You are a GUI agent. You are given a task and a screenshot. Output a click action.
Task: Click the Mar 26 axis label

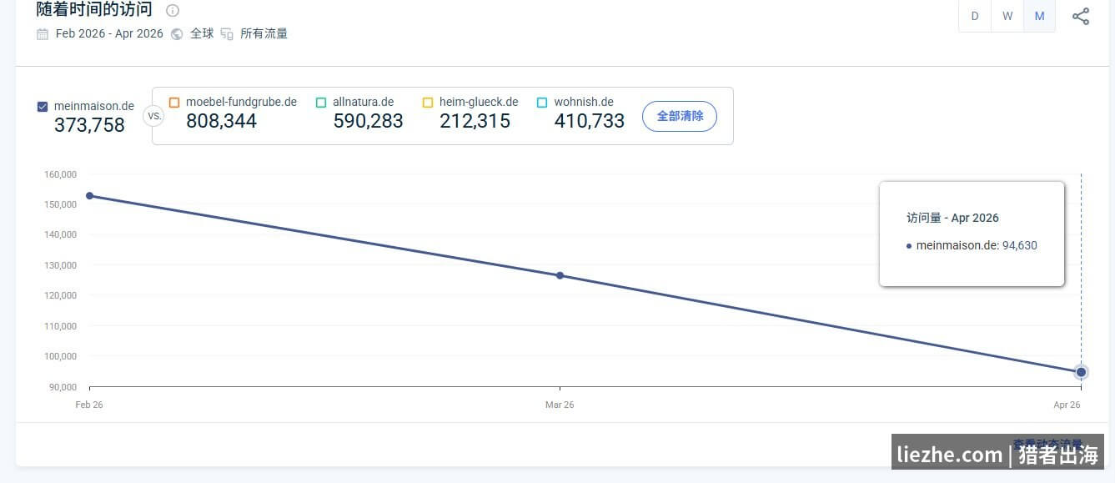(x=560, y=405)
